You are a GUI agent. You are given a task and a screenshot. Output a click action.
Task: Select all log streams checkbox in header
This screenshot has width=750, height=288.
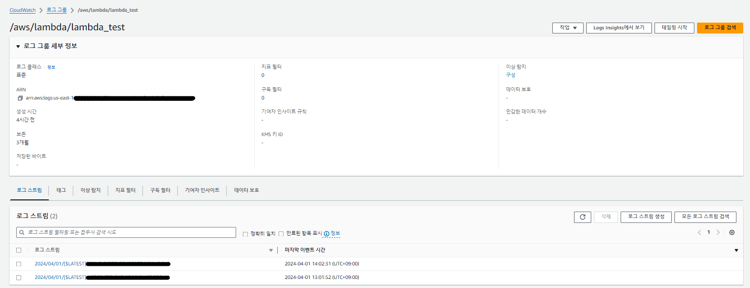pos(19,250)
